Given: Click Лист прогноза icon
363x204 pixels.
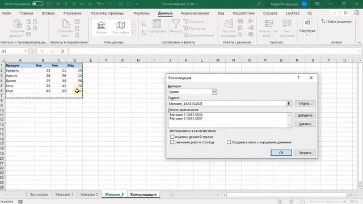Looking at the screenshot, I should [286, 28].
